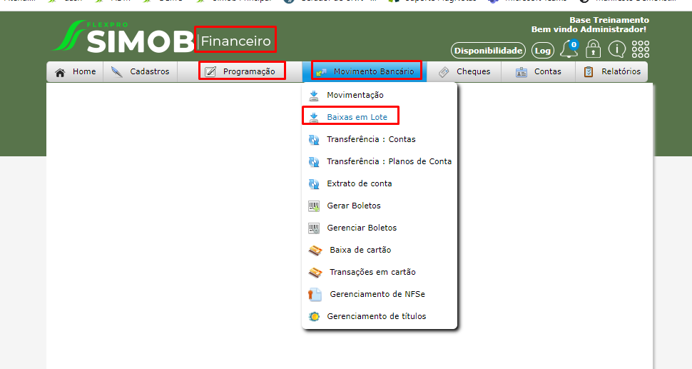The width and height of the screenshot is (692, 369).
Task: Open notifications bell icon
Action: point(569,49)
